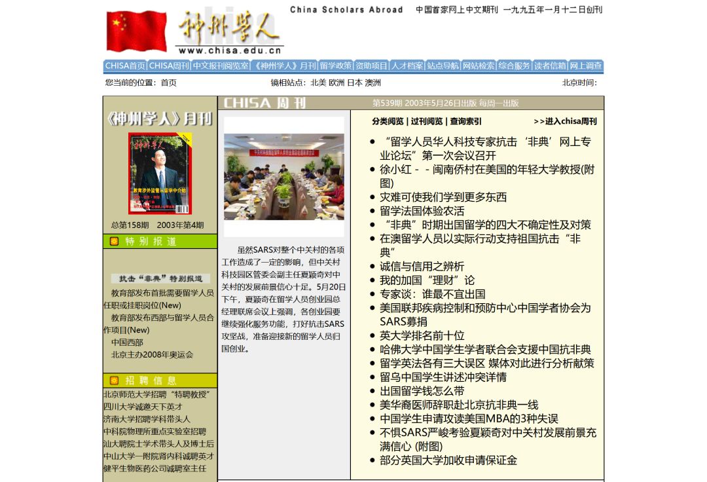This screenshot has height=482, width=707.
Task: Open the CHISA首页 navigation tab
Action: tap(125, 66)
